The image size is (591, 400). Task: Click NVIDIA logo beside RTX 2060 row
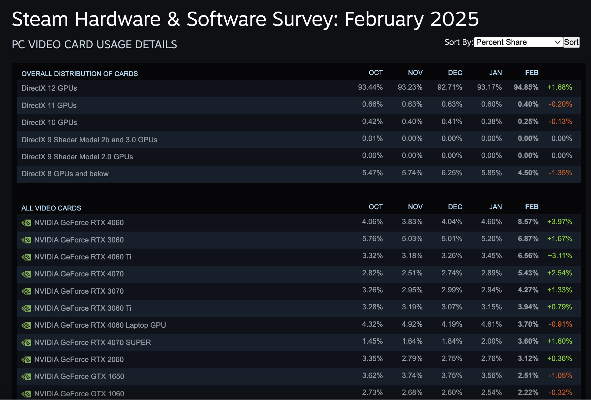click(26, 360)
